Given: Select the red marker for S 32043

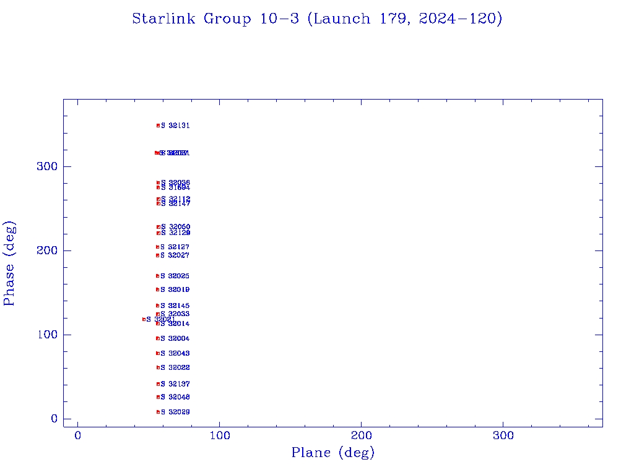Looking at the screenshot, I should [x=158, y=353].
